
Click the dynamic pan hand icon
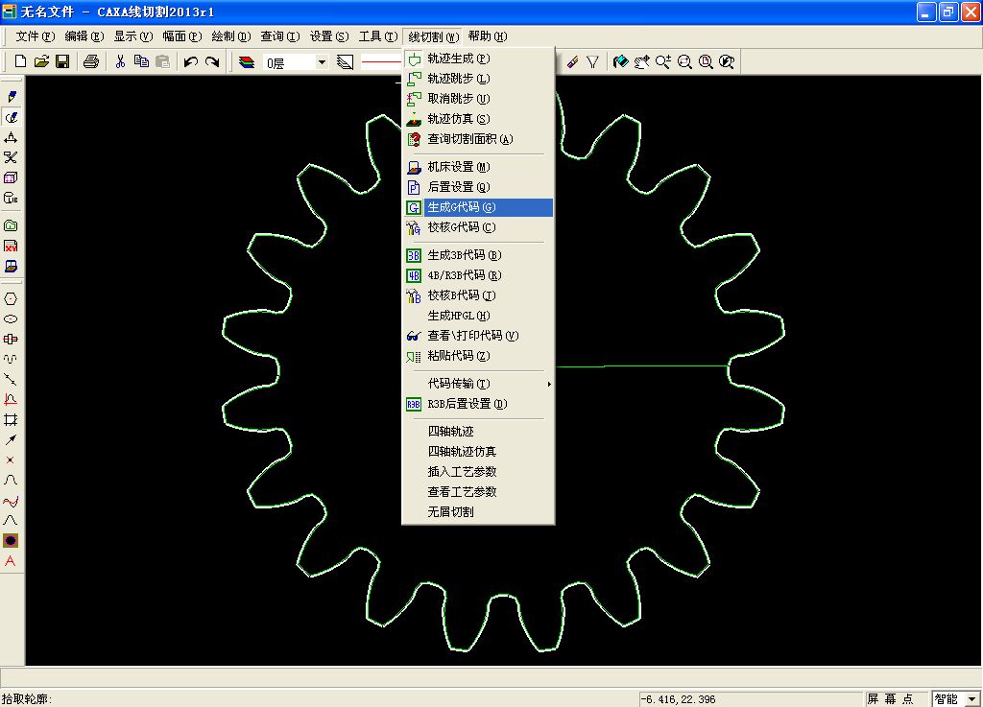click(x=642, y=61)
